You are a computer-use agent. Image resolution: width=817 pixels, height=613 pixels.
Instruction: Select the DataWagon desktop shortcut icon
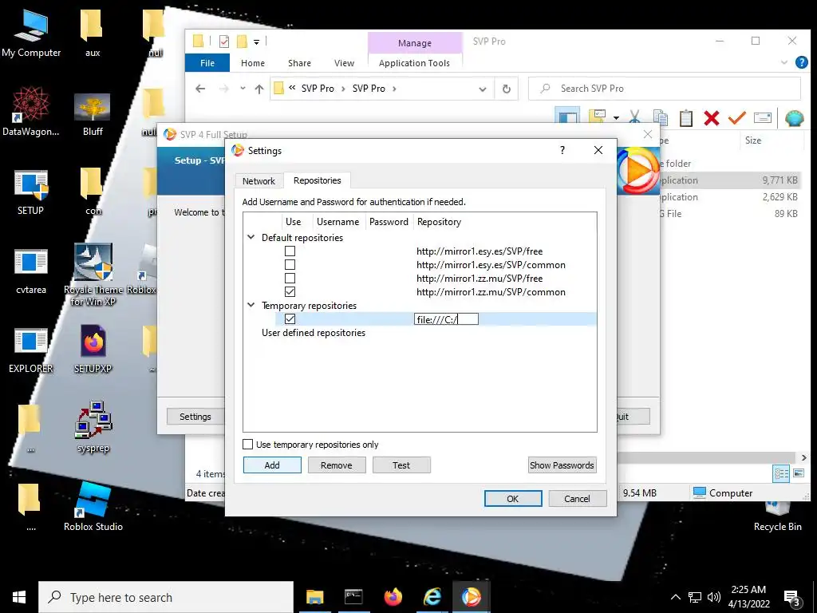(31, 112)
